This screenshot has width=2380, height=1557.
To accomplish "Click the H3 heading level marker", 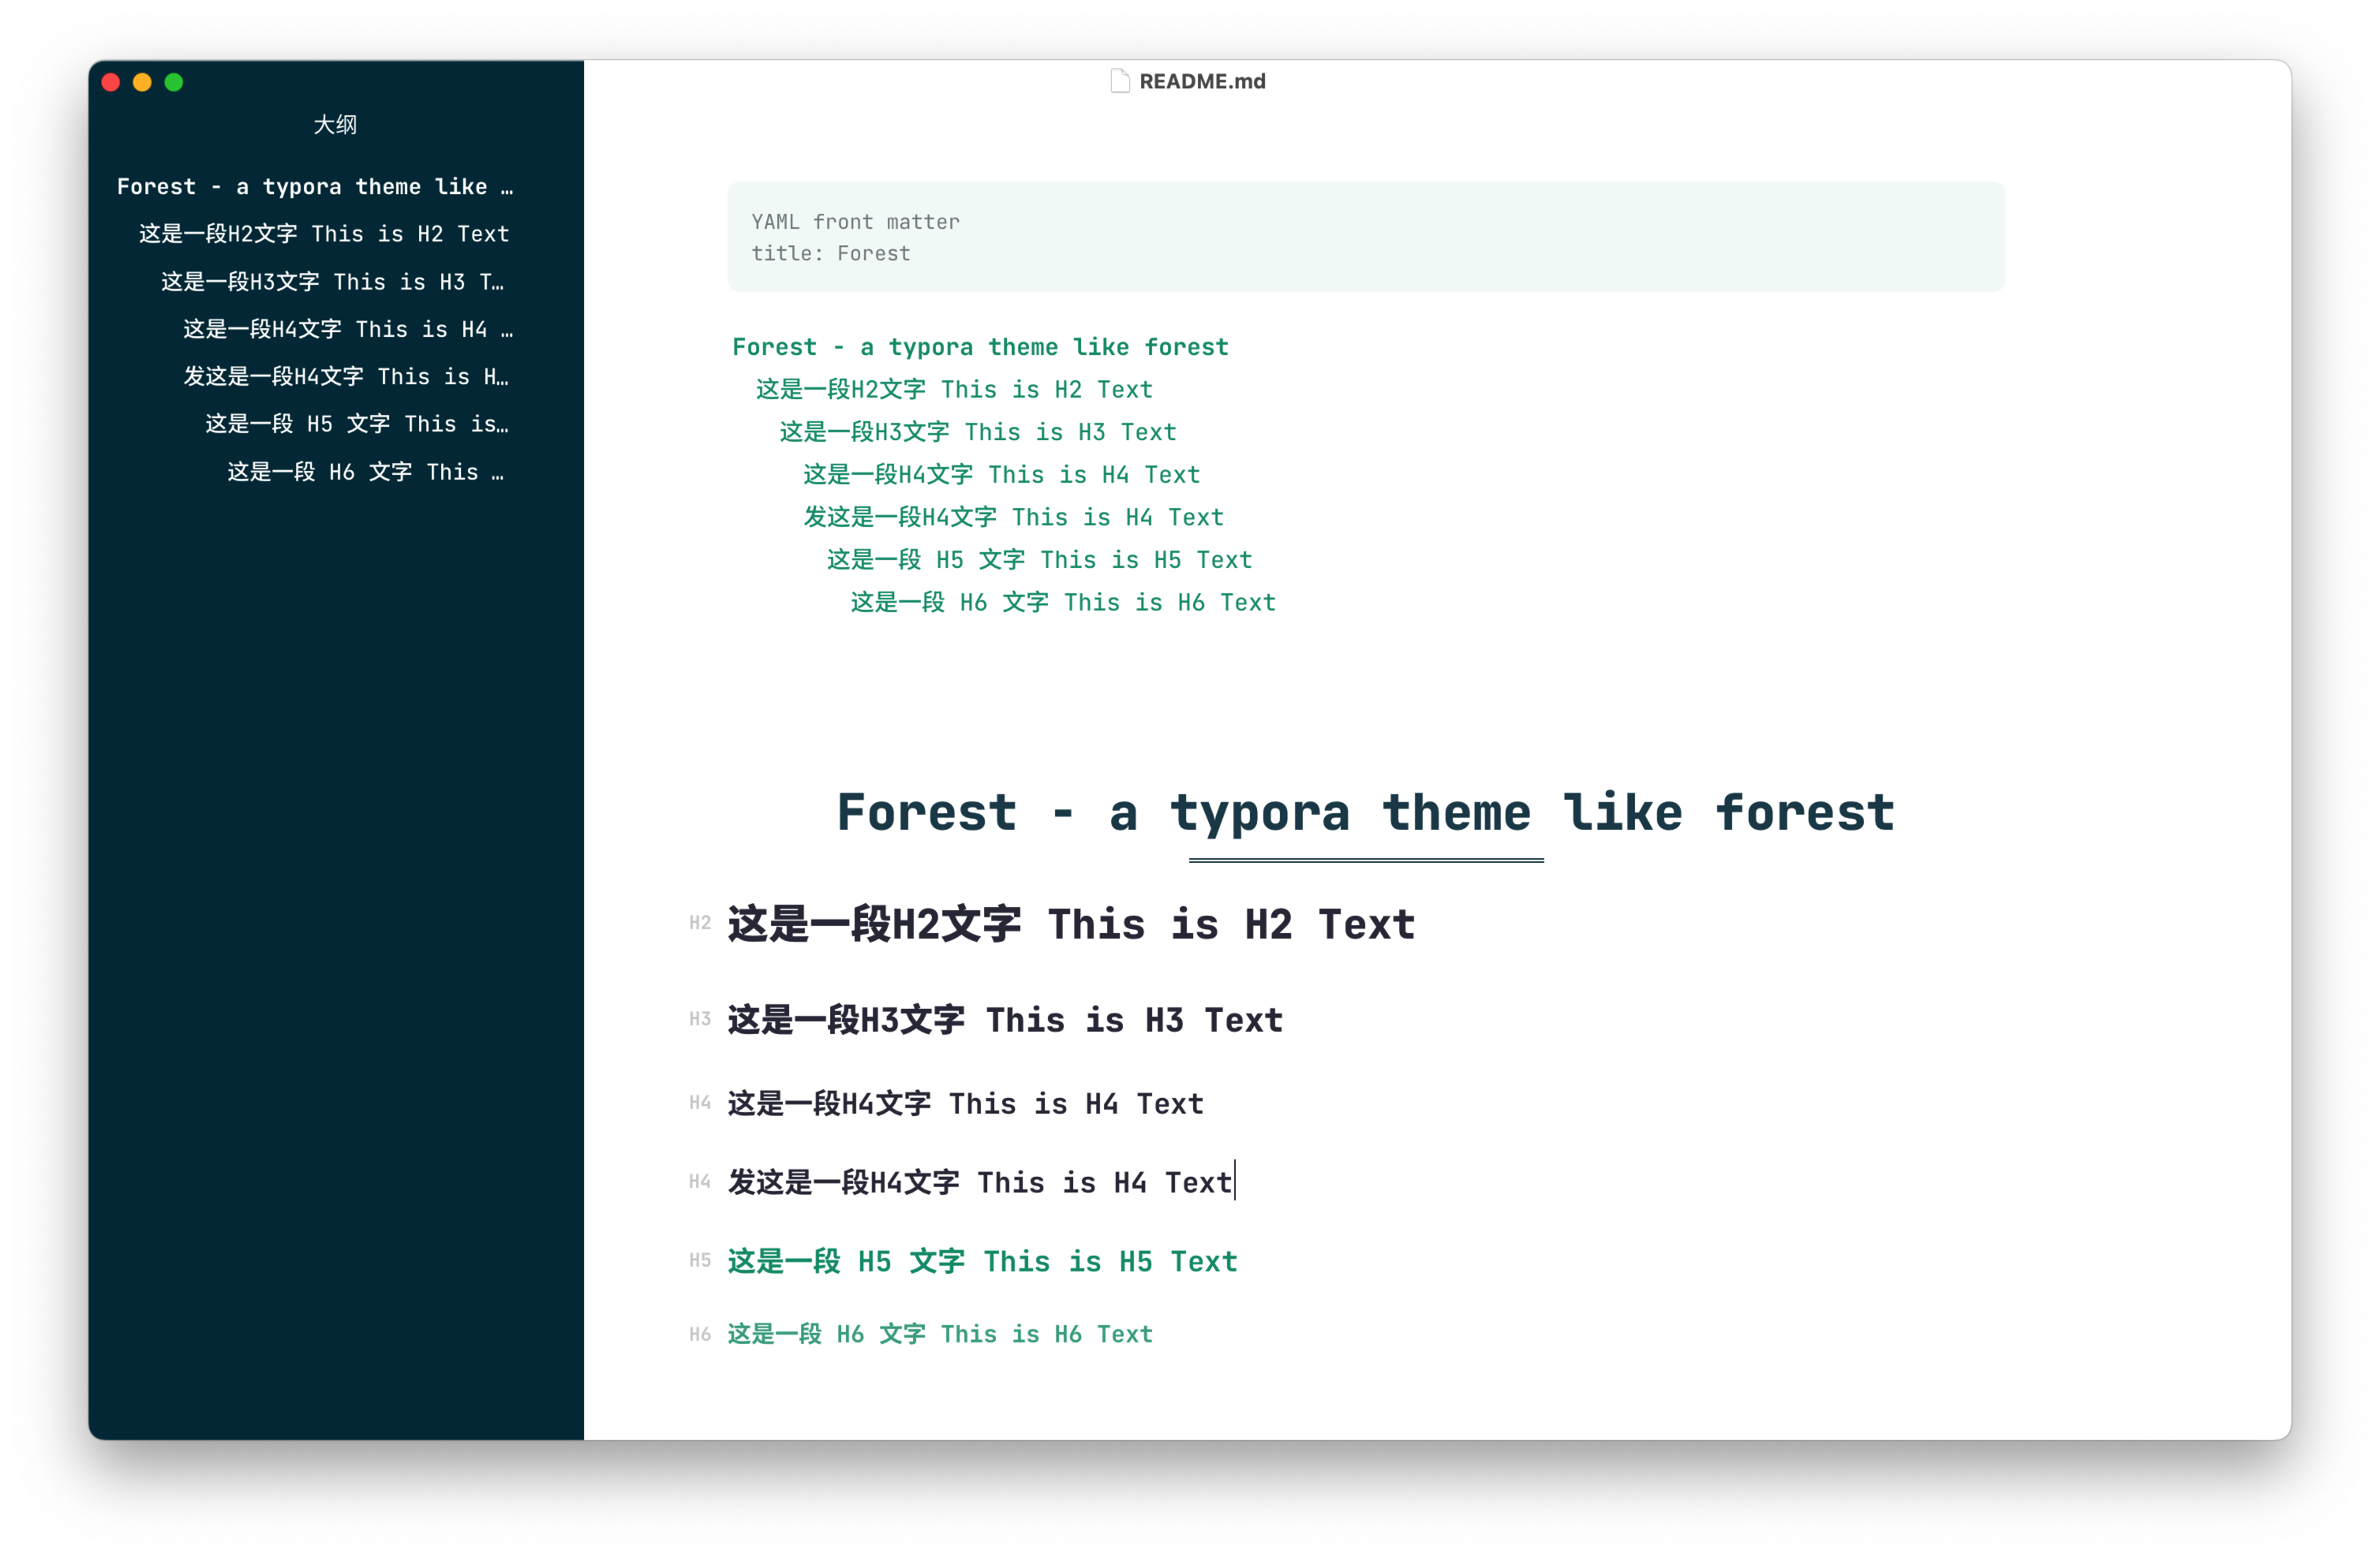I will tap(699, 1019).
